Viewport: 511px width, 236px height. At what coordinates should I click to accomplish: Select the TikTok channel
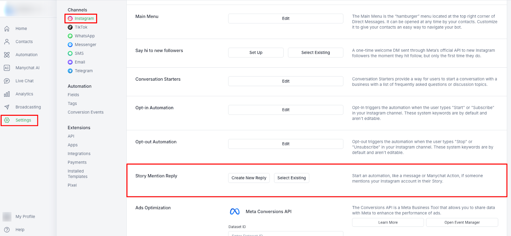81,27
